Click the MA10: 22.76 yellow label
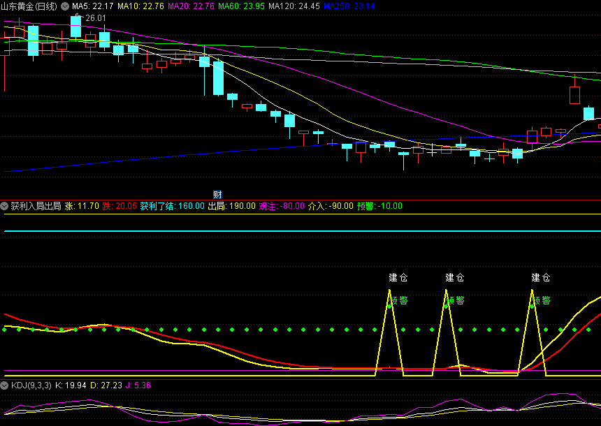This screenshot has width=601, height=426. (140, 6)
